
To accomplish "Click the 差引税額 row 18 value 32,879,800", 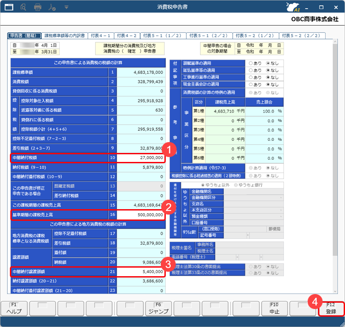I will pos(141,243).
